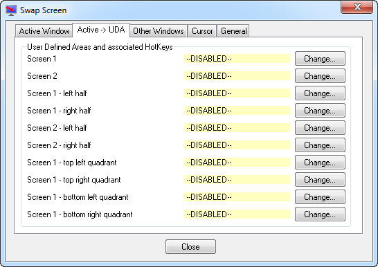Change hotkey for Screen 1 right half
The width and height of the screenshot is (378, 267).
pos(320,111)
